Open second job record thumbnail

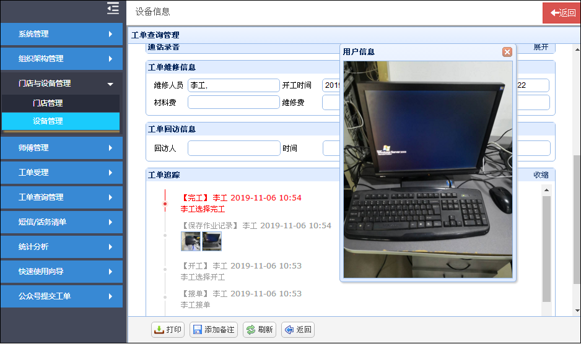211,241
